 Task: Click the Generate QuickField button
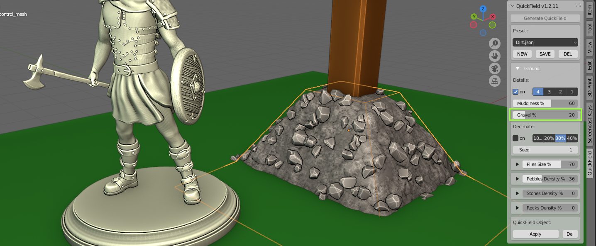[545, 18]
